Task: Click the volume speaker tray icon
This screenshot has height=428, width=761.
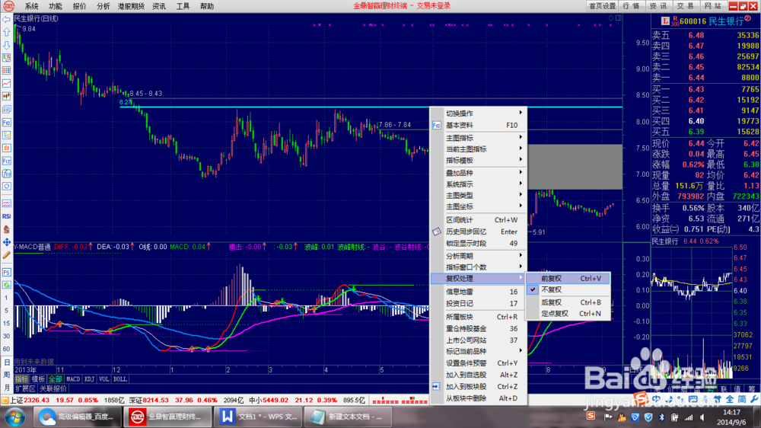Action: [x=702, y=417]
